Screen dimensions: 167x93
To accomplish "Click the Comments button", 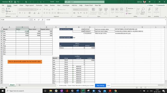I will 160,5.
